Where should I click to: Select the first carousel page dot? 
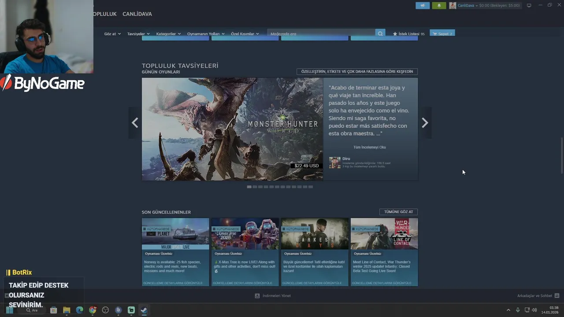249,187
